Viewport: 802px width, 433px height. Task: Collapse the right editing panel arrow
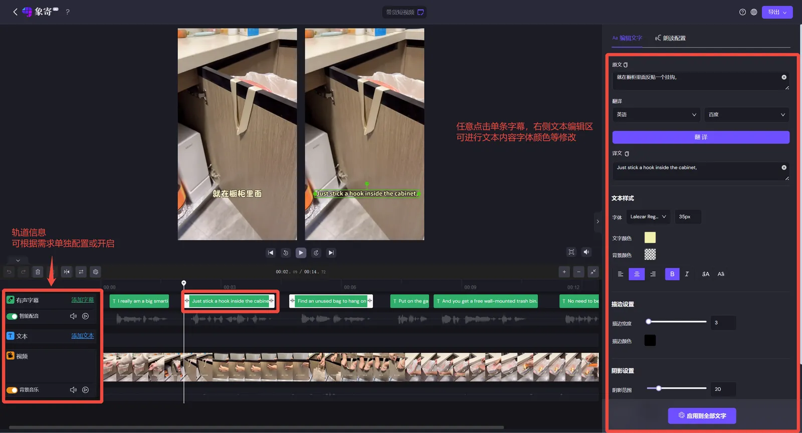pos(597,221)
